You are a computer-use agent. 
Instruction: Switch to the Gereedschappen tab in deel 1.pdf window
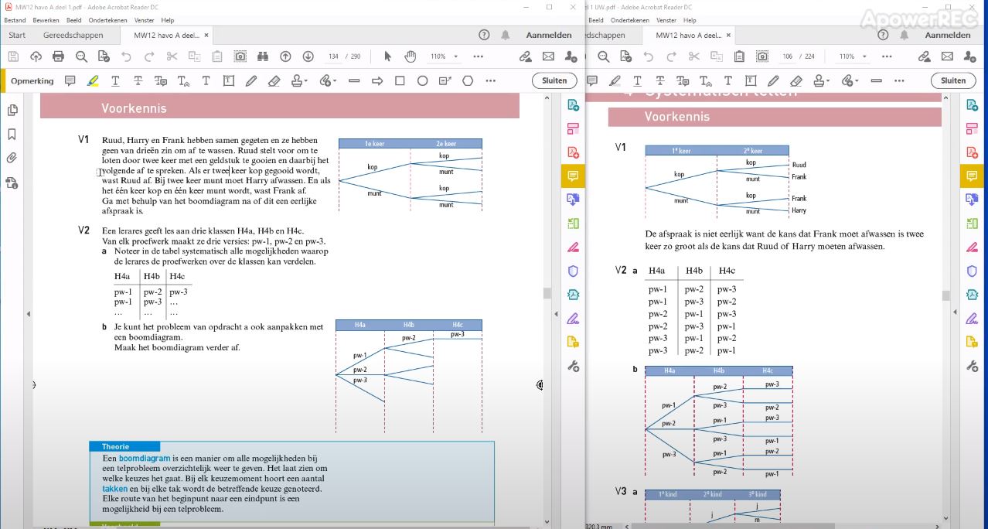click(x=73, y=35)
